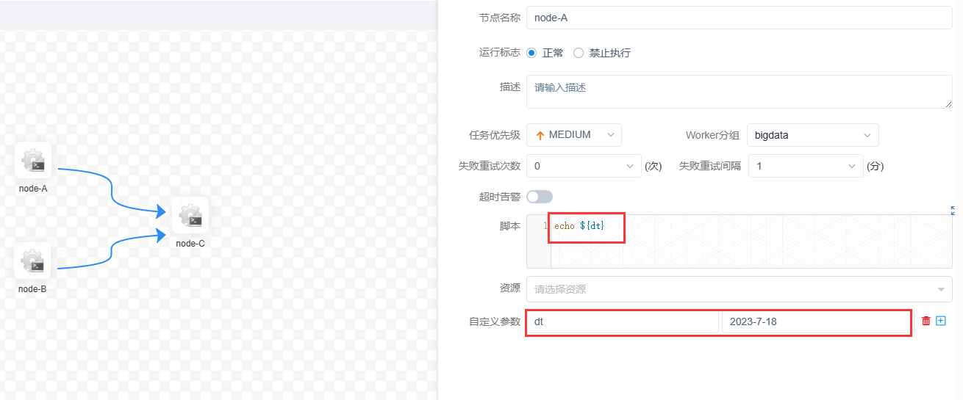Expand the failure retry interval dropdown
The image size is (963, 400).
806,166
